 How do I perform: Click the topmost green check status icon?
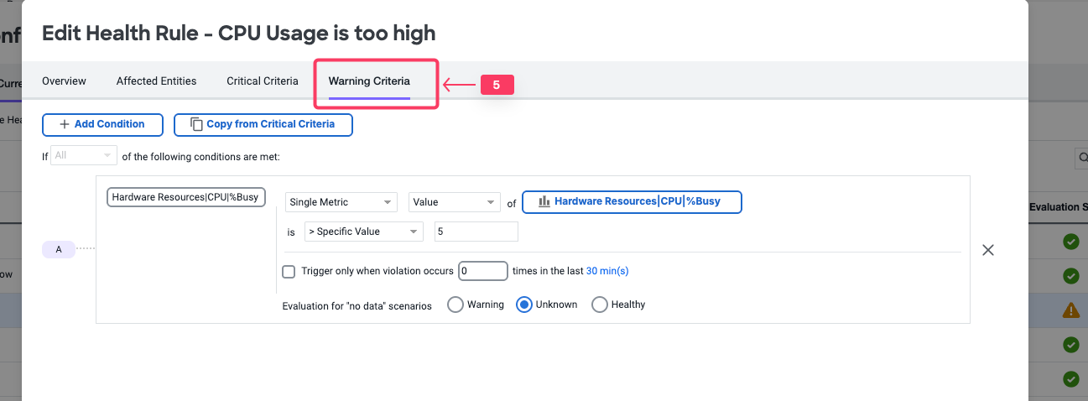(x=1070, y=242)
